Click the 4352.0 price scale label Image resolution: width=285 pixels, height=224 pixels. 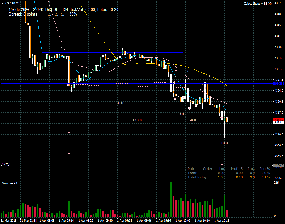coord(279,3)
